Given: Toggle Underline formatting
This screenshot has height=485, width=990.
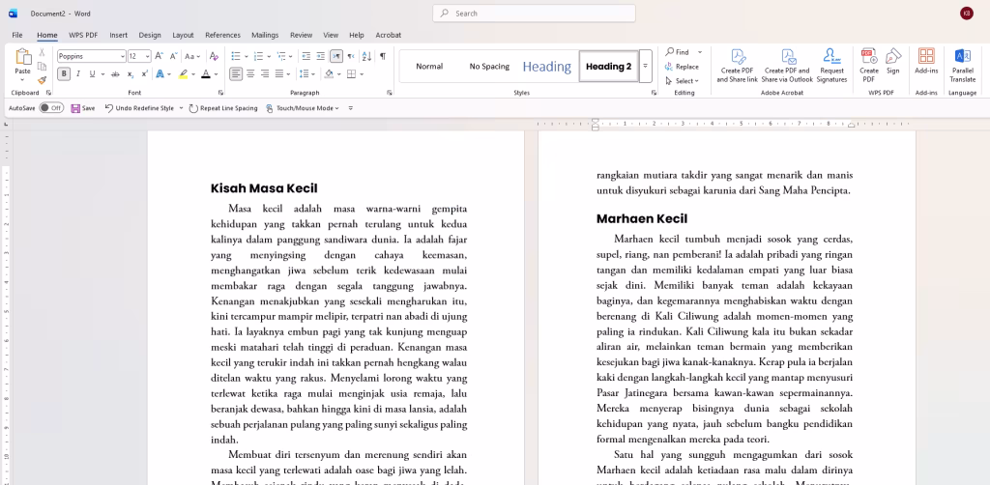Looking at the screenshot, I should coord(92,74).
